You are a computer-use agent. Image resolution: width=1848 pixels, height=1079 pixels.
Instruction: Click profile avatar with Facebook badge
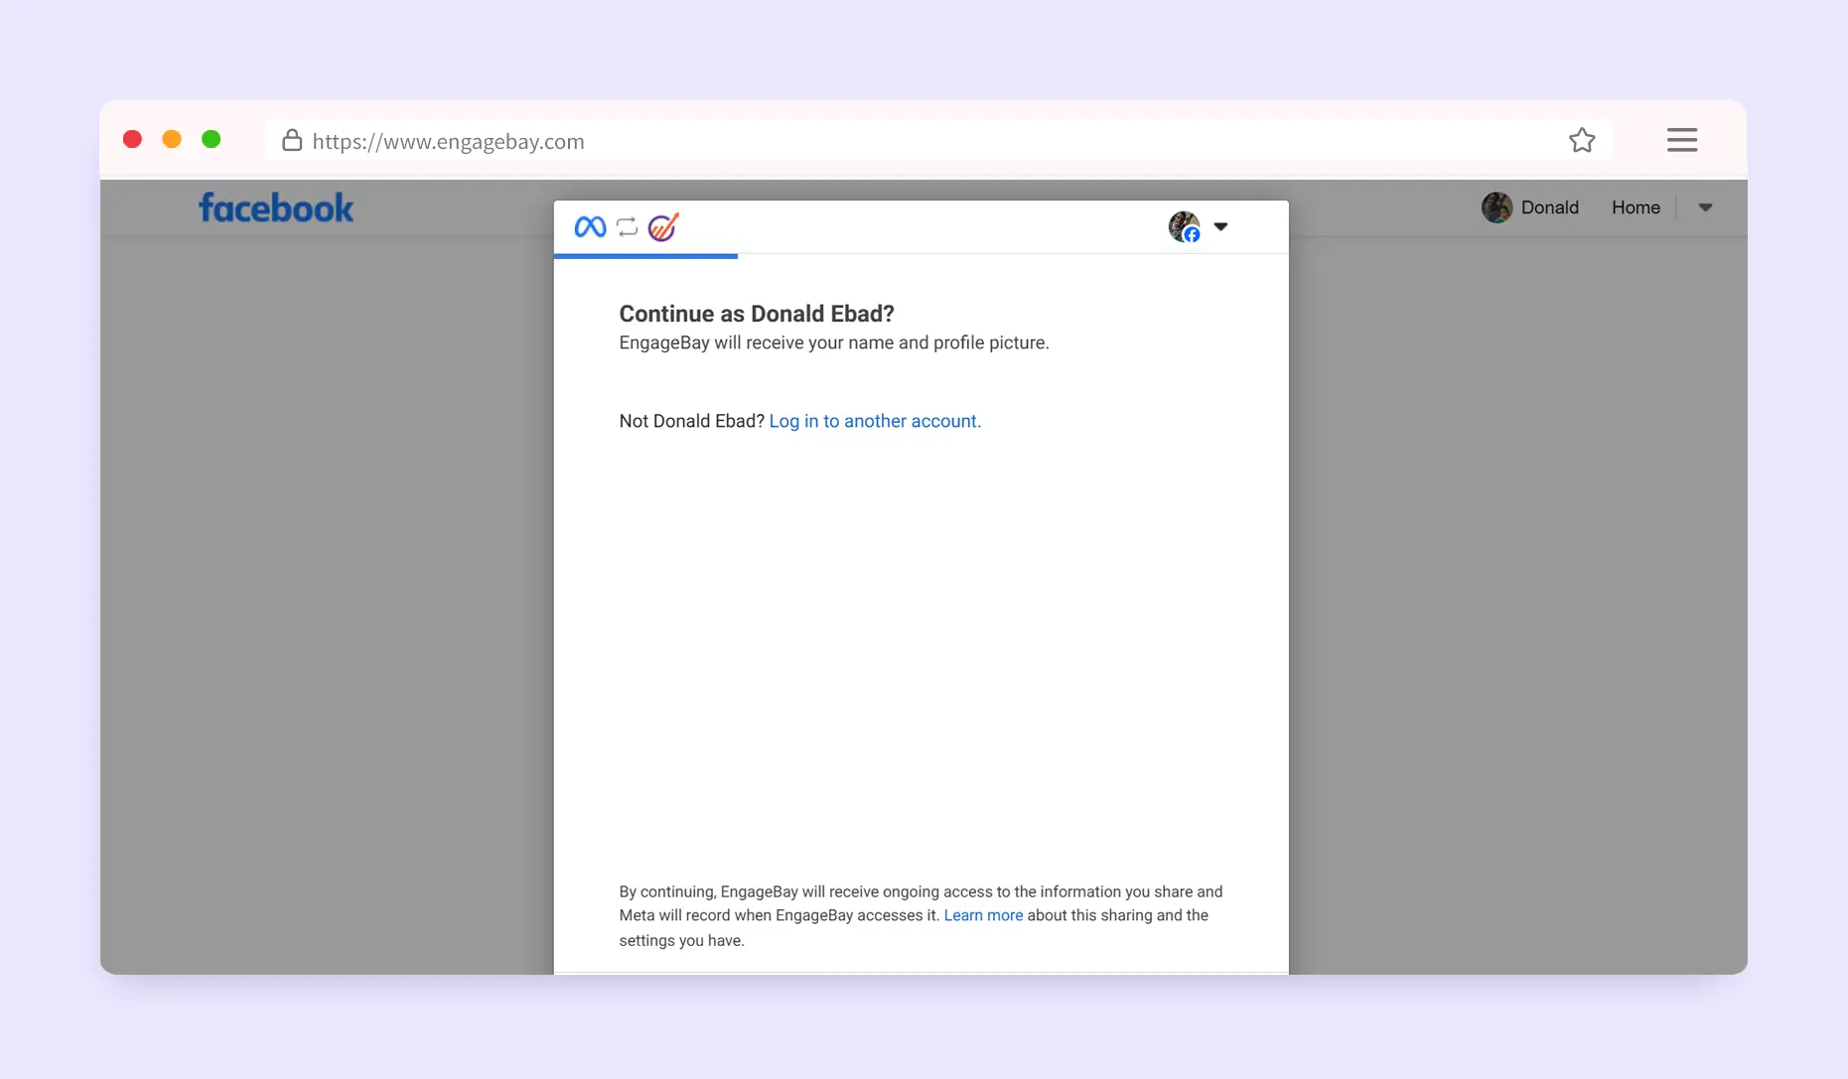(x=1184, y=226)
